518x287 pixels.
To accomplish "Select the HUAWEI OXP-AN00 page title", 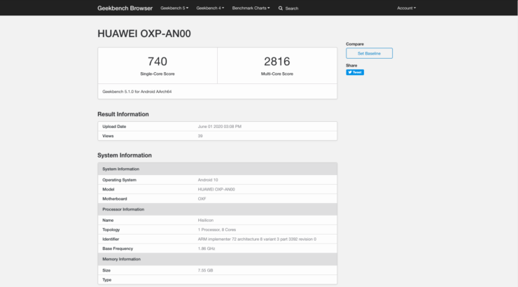I will click(144, 34).
